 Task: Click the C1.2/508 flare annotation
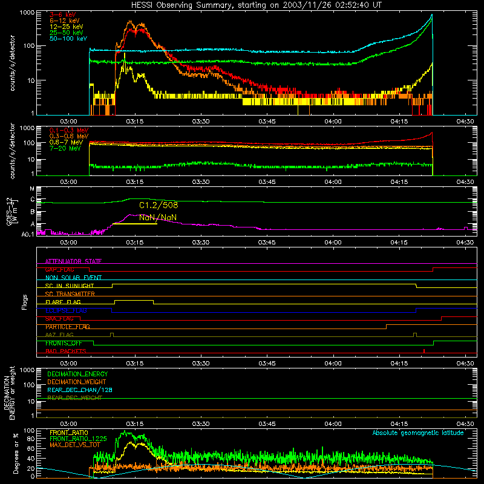point(159,205)
